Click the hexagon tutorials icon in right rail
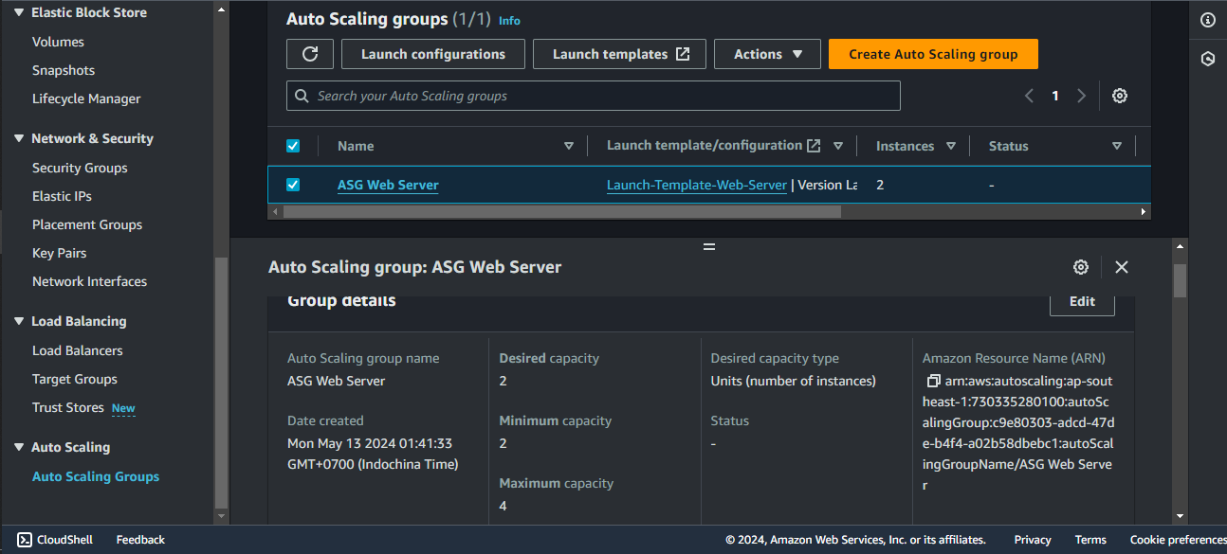Screen dimensions: 1227x554 (x=1208, y=59)
